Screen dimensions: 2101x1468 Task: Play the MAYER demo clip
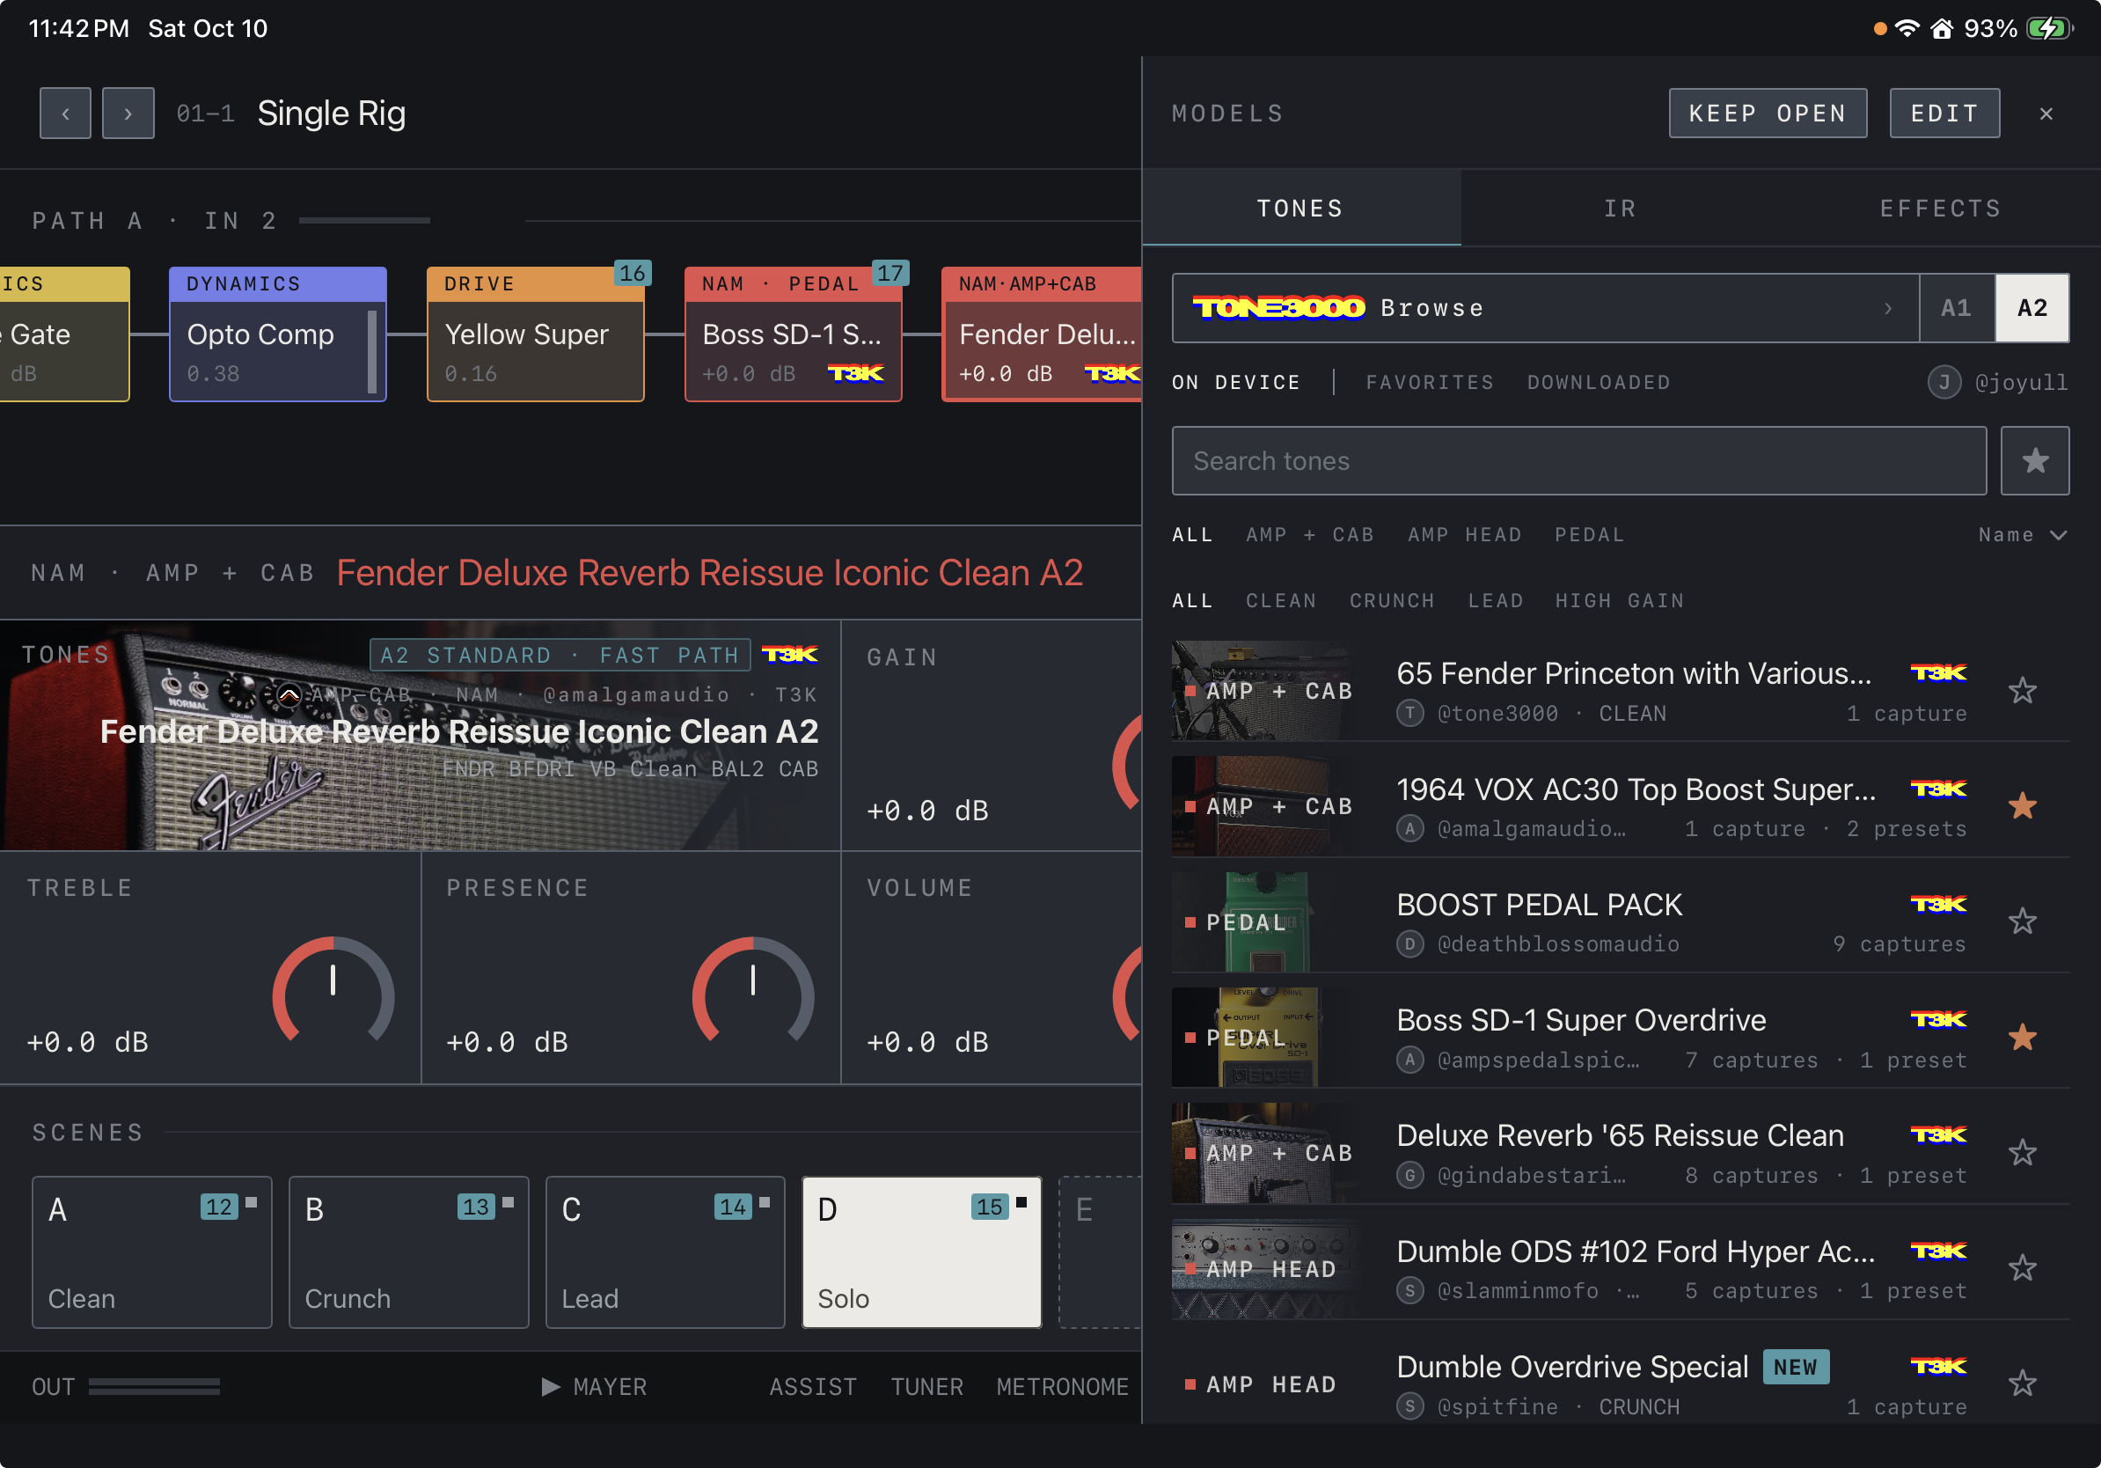tap(594, 1386)
